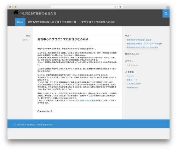Click the browser address bar field

coord(84,7)
